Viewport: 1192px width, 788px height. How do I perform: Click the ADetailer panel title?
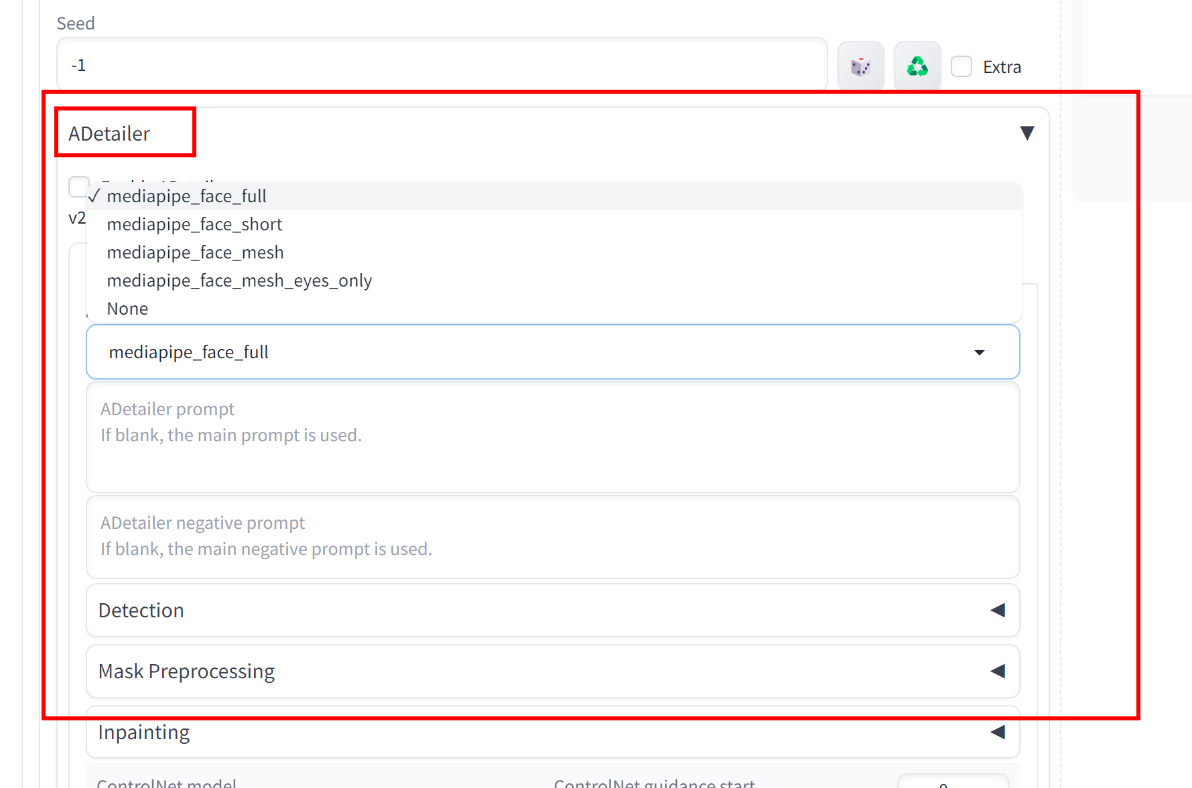tap(109, 134)
